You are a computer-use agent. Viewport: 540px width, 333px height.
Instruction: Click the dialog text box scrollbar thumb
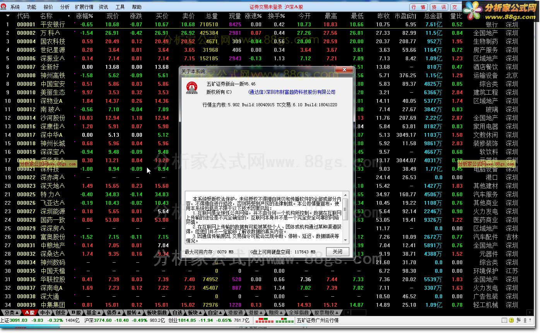coord(346,210)
